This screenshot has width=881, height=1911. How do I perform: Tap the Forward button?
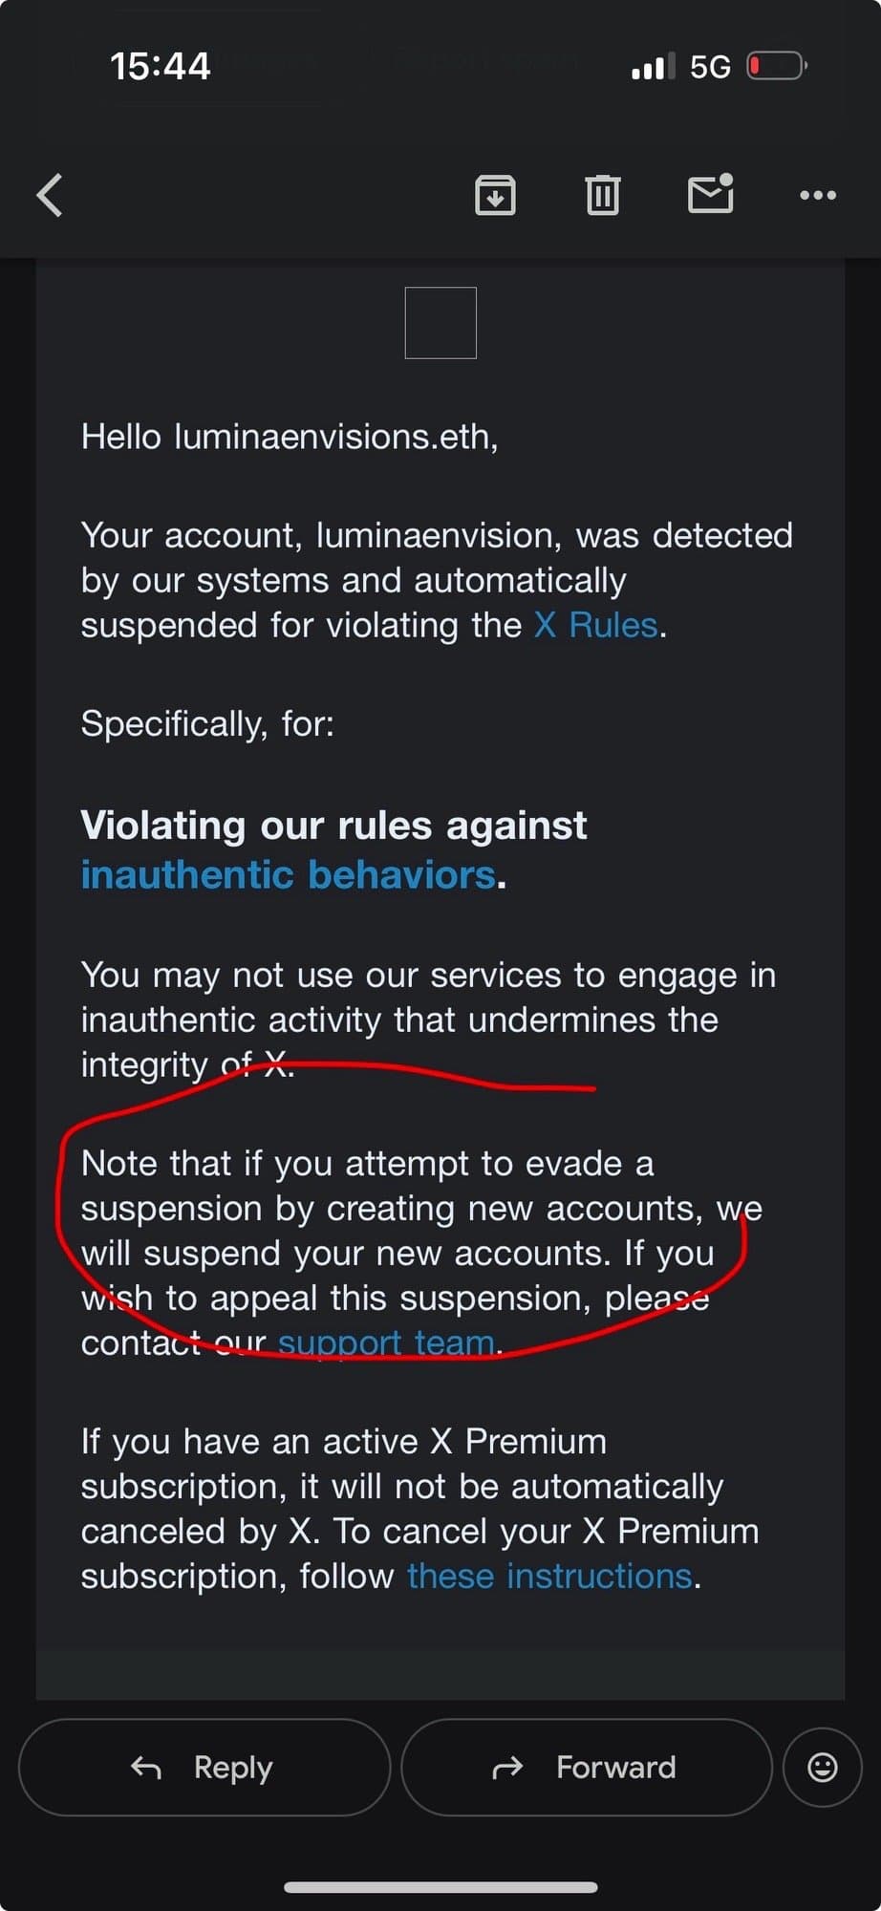tap(586, 1767)
